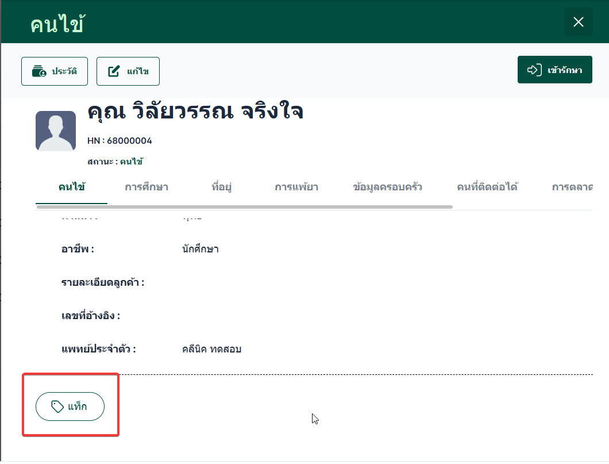Open the ประวัติ history button

pos(55,71)
